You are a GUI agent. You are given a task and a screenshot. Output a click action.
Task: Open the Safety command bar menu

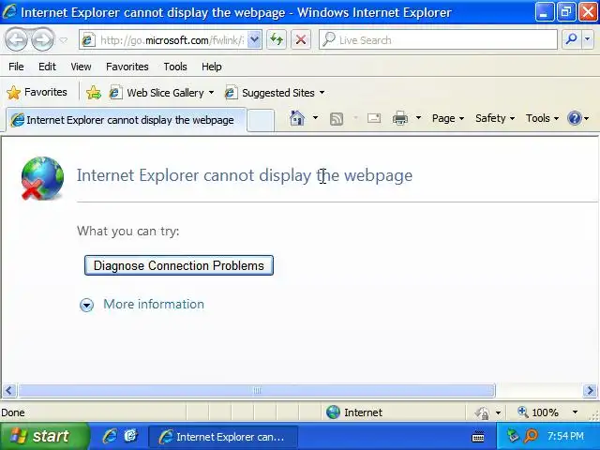coord(495,118)
